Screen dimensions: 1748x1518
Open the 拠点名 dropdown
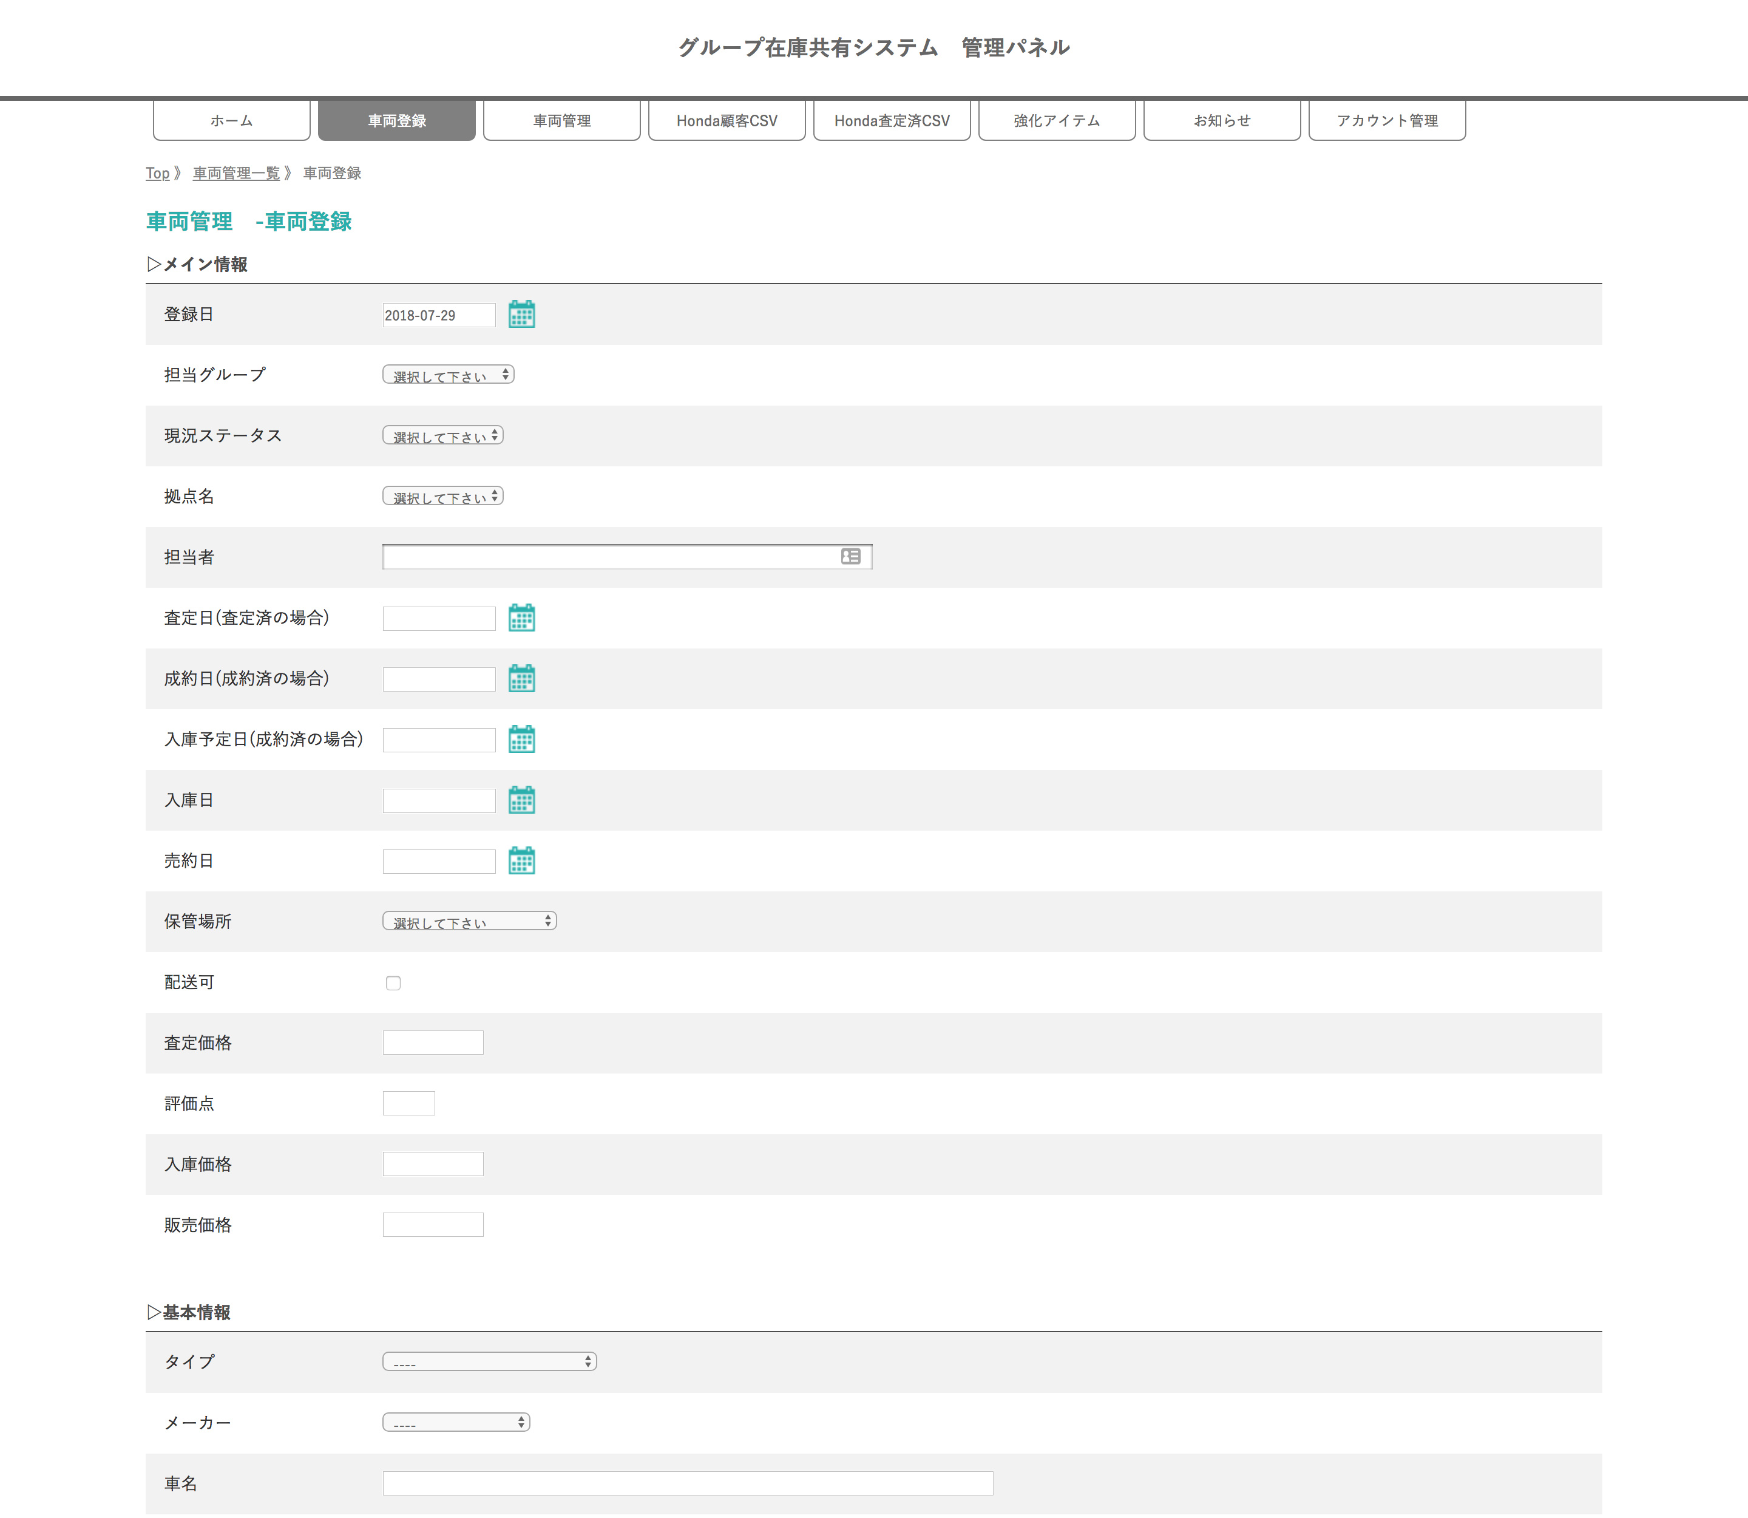pos(443,497)
